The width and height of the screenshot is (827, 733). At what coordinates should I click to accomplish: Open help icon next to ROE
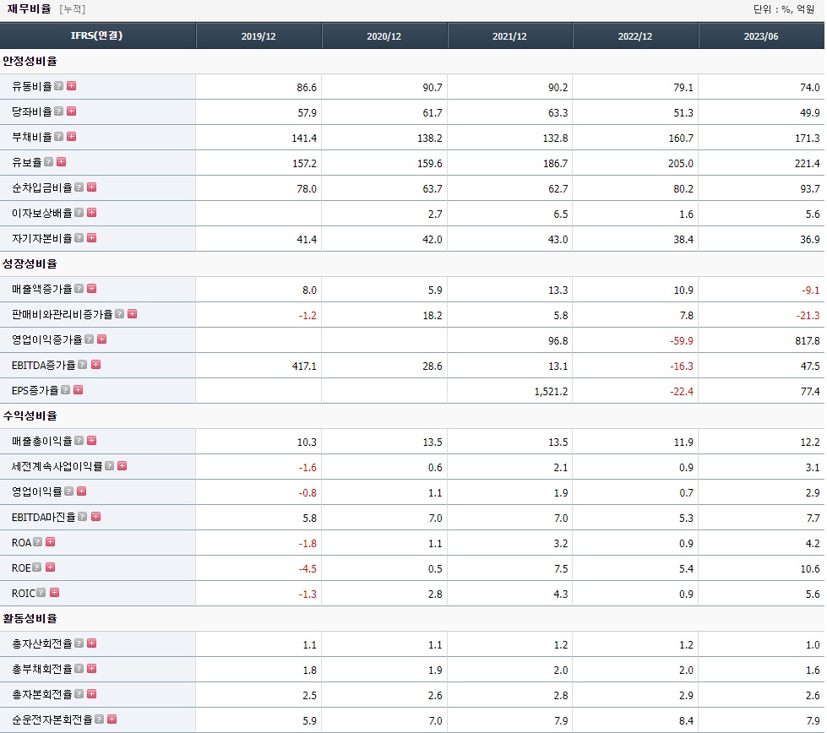37,567
